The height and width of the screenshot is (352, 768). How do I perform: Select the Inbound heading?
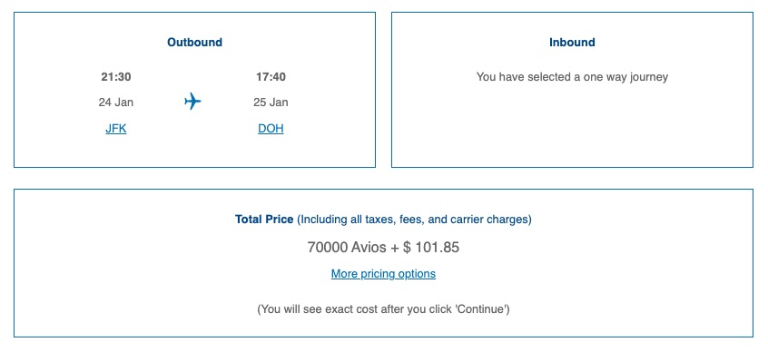pyautogui.click(x=572, y=43)
